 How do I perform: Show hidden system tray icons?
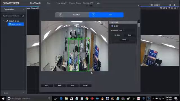153,98
